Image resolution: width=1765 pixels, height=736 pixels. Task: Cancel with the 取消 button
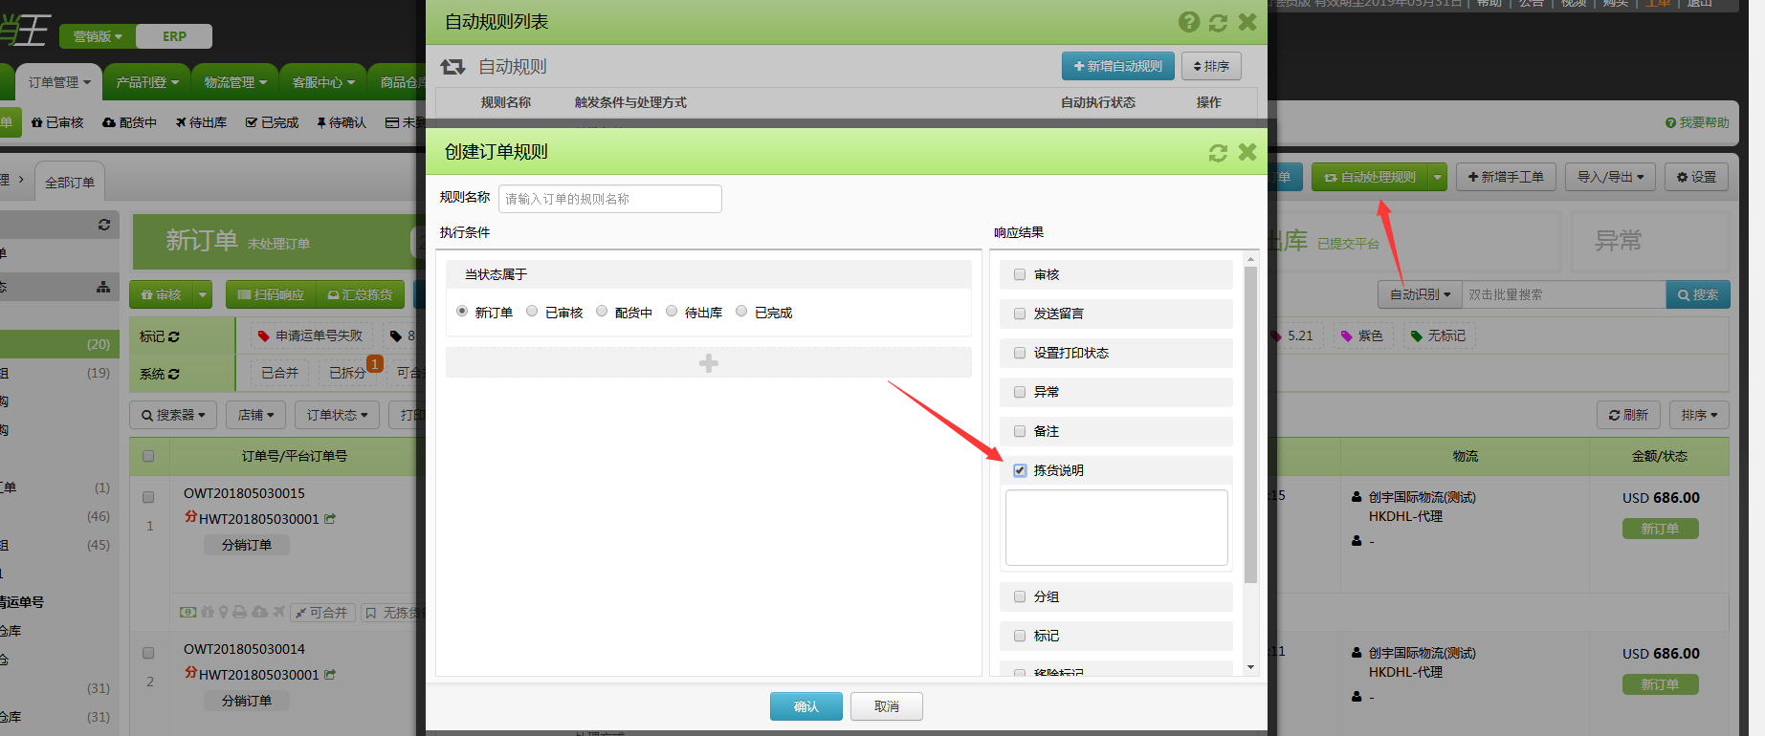[x=887, y=706]
